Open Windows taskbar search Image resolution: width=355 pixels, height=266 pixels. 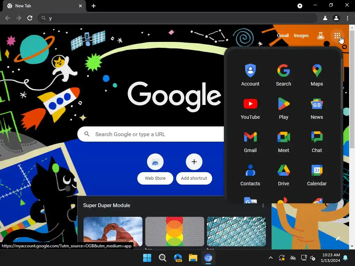coord(162,258)
